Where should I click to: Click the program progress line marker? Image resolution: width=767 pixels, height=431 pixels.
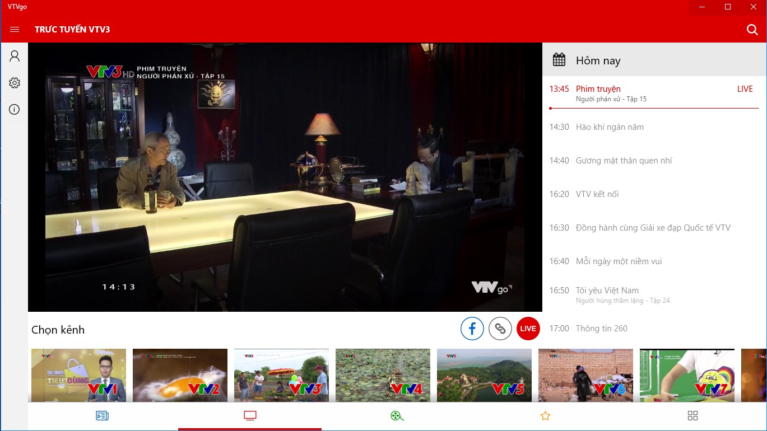[x=551, y=108]
